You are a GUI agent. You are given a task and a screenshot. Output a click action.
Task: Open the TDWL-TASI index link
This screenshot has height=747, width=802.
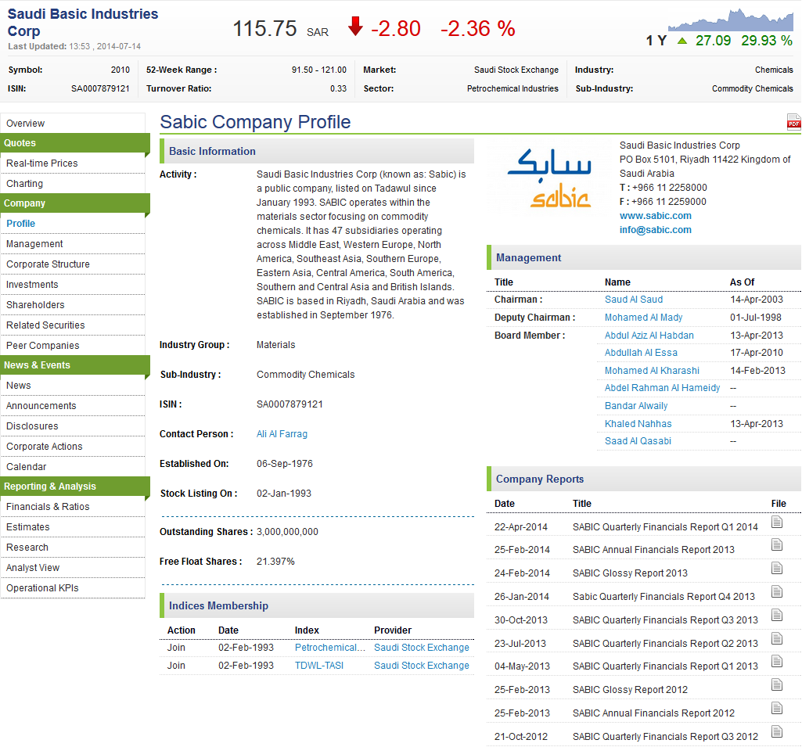[318, 666]
